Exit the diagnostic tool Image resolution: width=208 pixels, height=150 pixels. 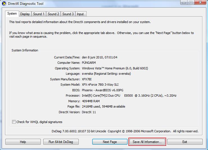tap(185, 142)
